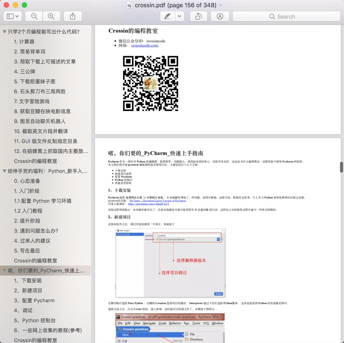
Task: Open the pan.baidu.com download link
Action: click(148, 204)
